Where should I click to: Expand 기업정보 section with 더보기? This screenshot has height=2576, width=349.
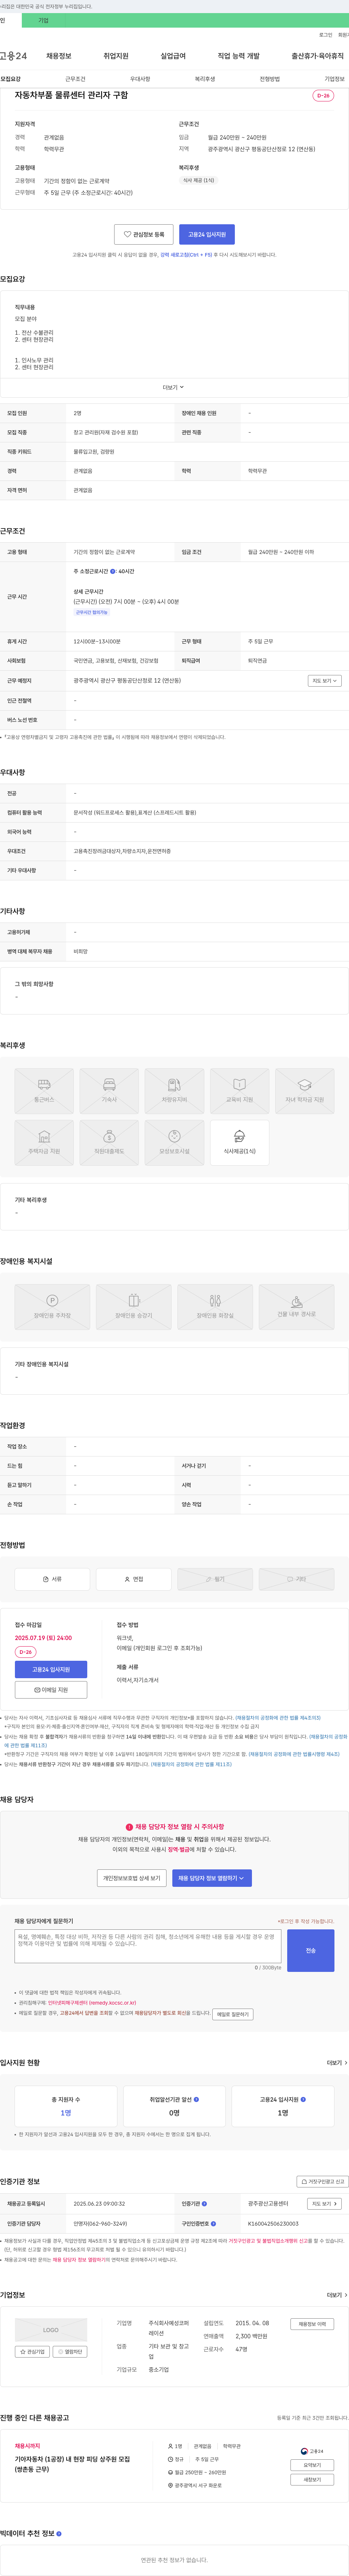[337, 2295]
